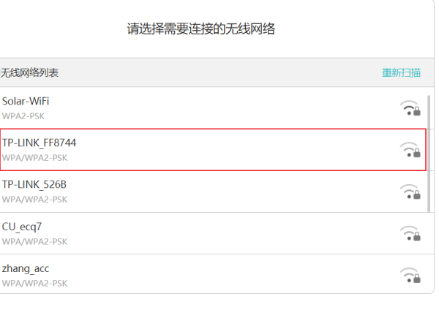This screenshot has height=329, width=439.
Task: Click the TP-LINK_526B Wi-Fi signal icon
Action: coord(410,192)
